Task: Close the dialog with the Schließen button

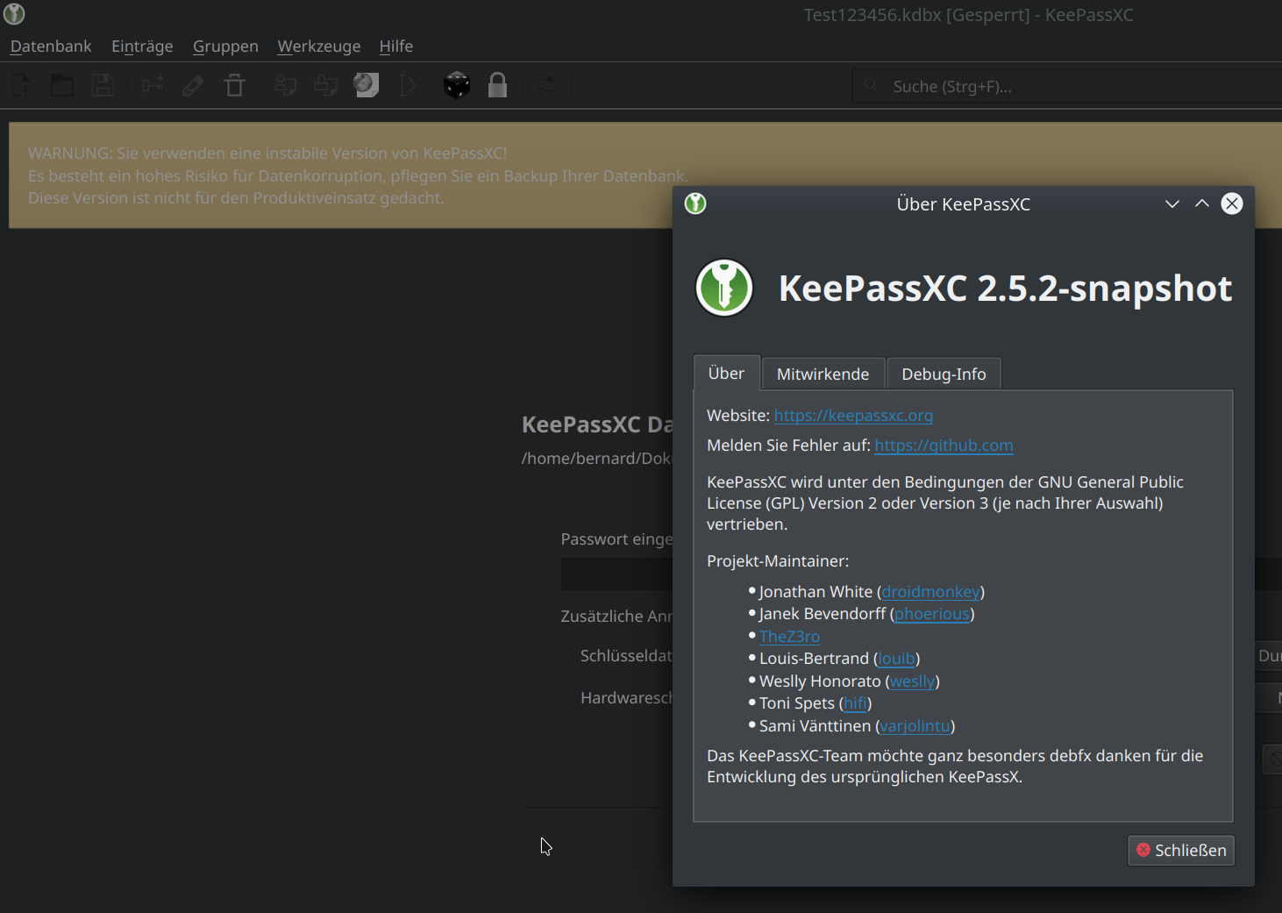Action: (1180, 850)
